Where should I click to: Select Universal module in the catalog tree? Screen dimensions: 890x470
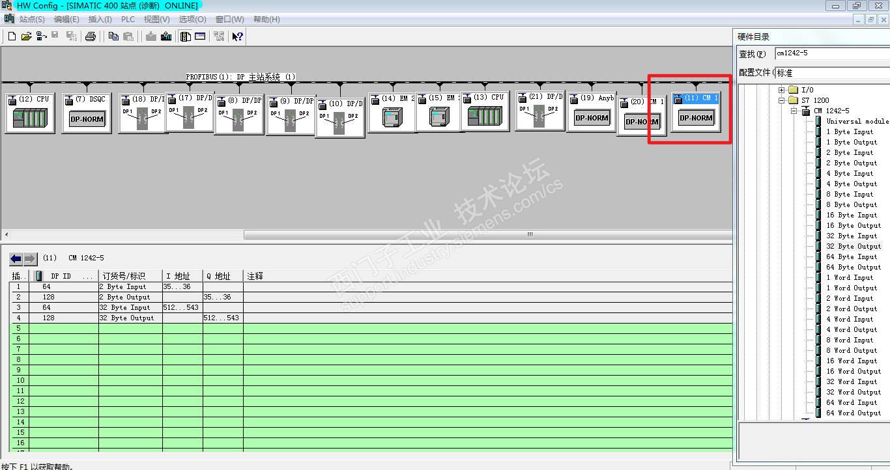click(x=857, y=121)
